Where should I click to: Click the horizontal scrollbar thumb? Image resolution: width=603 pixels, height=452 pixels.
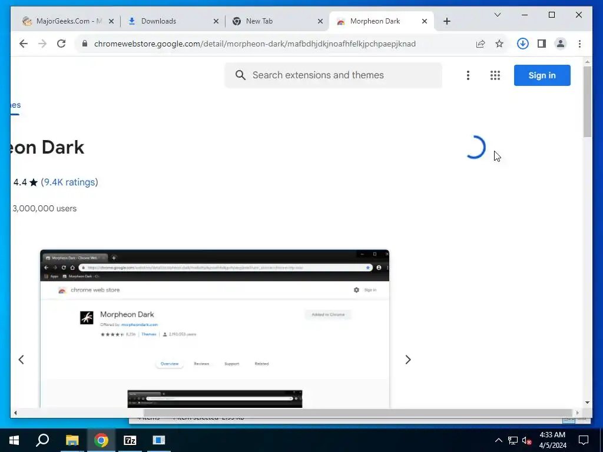tap(357, 413)
